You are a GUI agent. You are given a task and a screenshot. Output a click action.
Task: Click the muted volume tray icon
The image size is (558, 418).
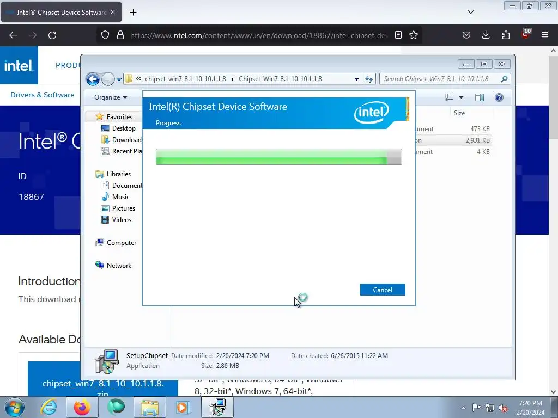tap(503, 408)
